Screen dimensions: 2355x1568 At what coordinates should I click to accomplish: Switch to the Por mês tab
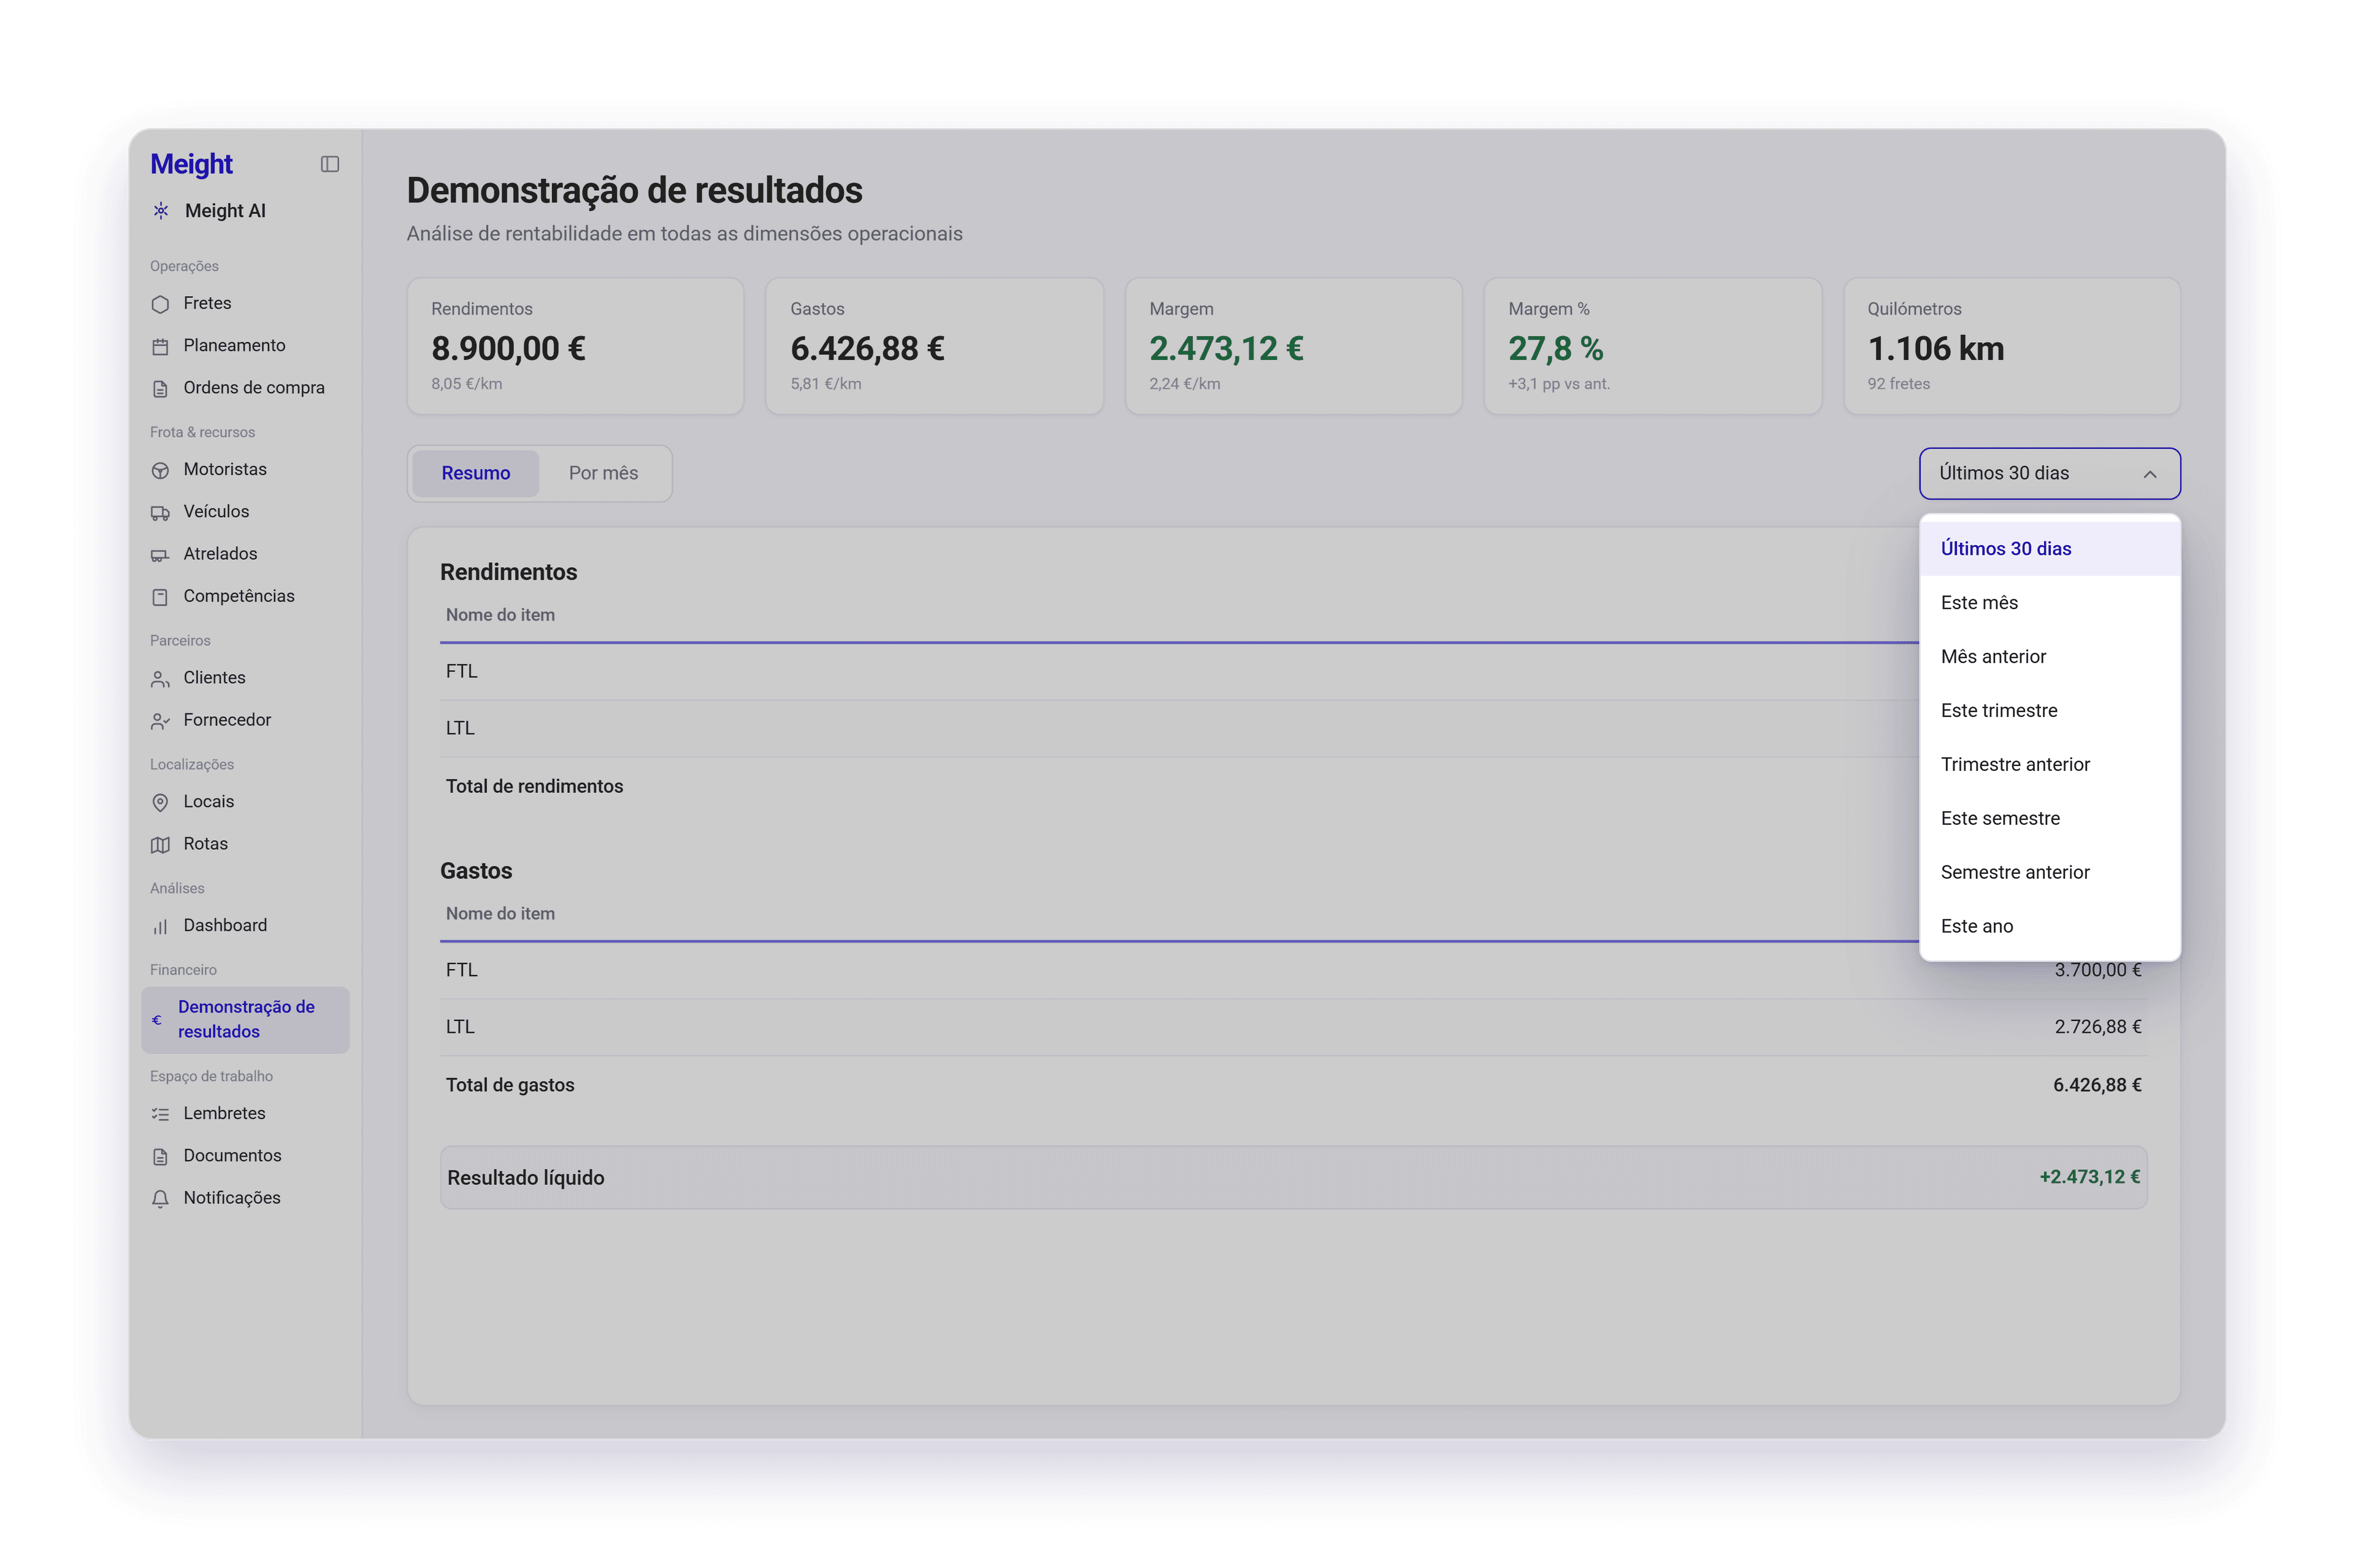pyautogui.click(x=603, y=473)
